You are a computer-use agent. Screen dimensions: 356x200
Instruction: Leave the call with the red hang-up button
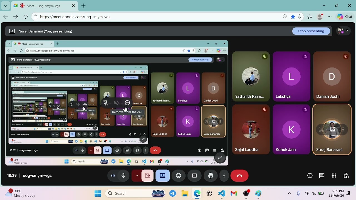(239, 176)
